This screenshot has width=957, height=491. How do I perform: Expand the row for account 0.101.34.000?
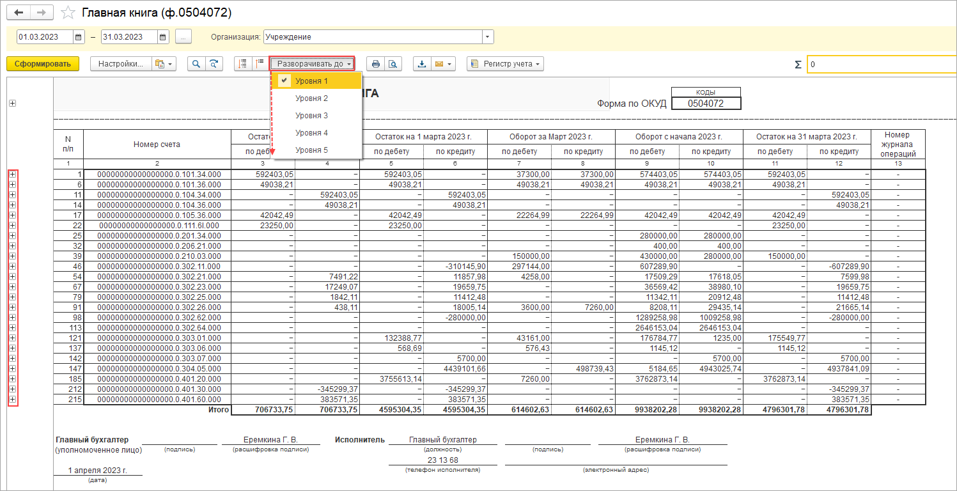click(x=13, y=174)
